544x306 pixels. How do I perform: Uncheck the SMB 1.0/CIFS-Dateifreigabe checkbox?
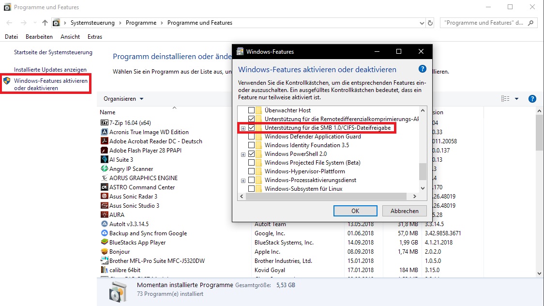coord(252,128)
